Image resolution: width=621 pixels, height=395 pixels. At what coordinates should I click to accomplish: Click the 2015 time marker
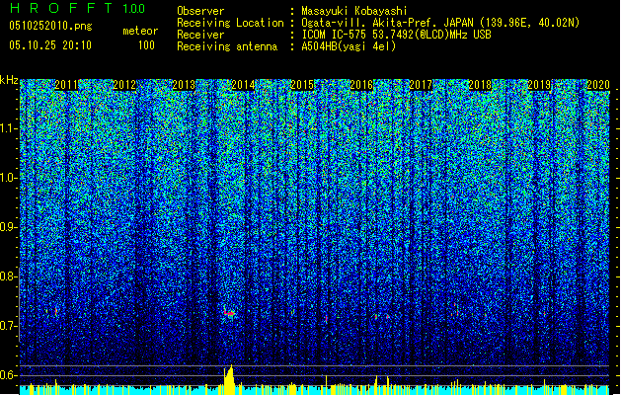(302, 85)
